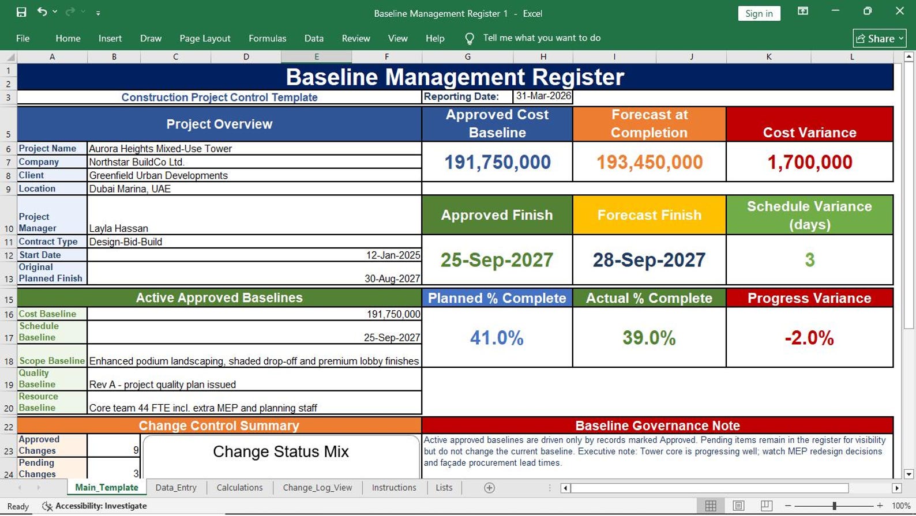The height and width of the screenshot is (516, 916).
Task: Select the 193,450,000 forecast value
Action: click(x=650, y=162)
